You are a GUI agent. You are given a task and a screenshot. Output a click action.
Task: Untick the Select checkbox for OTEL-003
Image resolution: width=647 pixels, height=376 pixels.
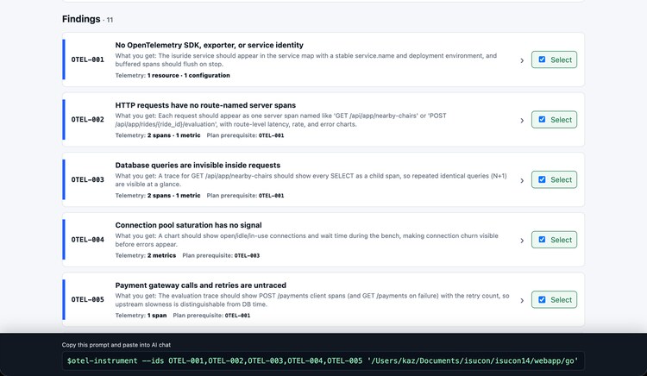coord(542,179)
